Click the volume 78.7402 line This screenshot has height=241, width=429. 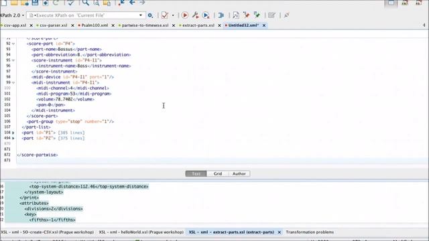pyautogui.click(x=66, y=99)
